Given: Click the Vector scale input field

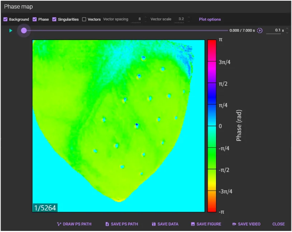Looking at the screenshot, I should coord(179,19).
